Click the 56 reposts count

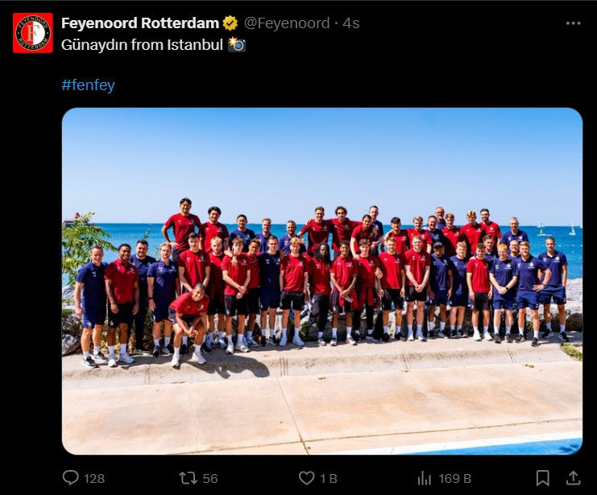coord(210,478)
